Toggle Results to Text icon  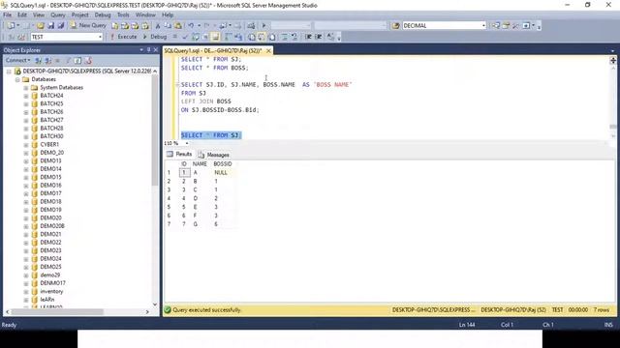252,37
